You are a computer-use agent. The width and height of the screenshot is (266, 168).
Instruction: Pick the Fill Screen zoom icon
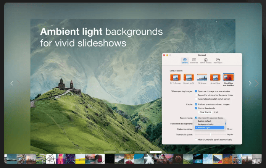coord(202,77)
